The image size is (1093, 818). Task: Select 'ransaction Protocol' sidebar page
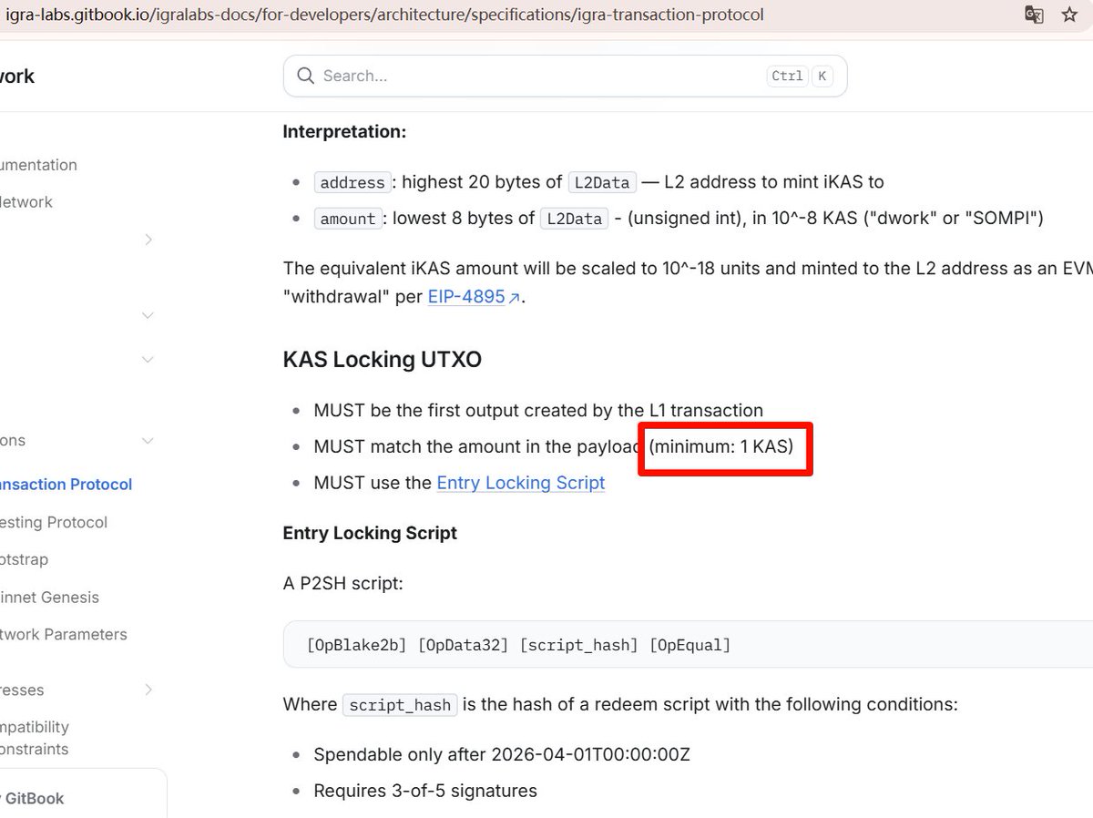[x=66, y=485]
